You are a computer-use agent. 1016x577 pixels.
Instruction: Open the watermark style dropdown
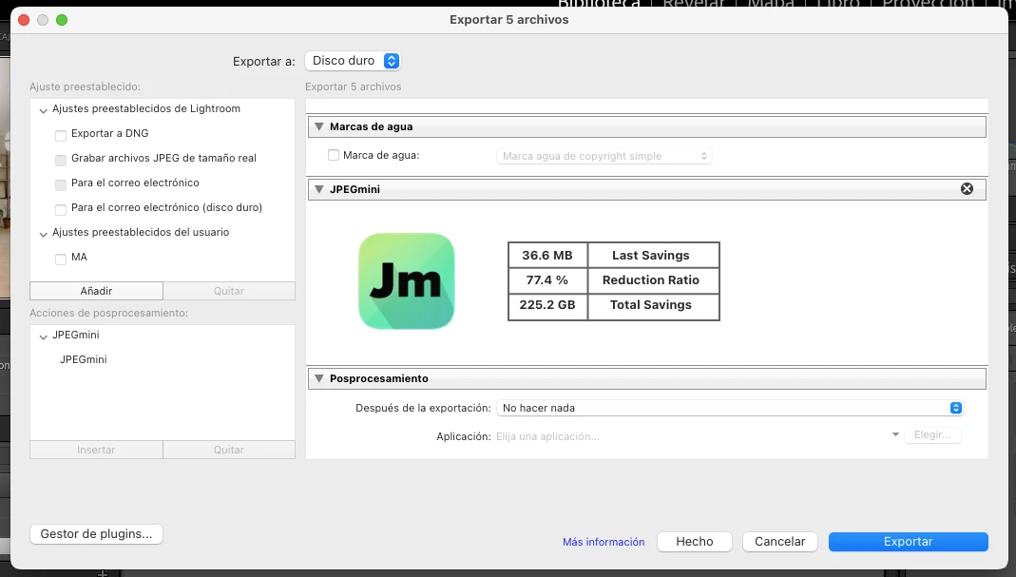(x=604, y=156)
